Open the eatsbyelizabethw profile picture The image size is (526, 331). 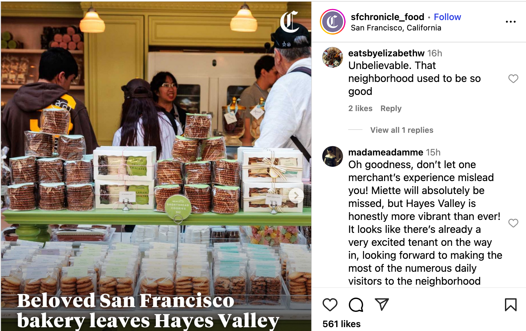[332, 57]
